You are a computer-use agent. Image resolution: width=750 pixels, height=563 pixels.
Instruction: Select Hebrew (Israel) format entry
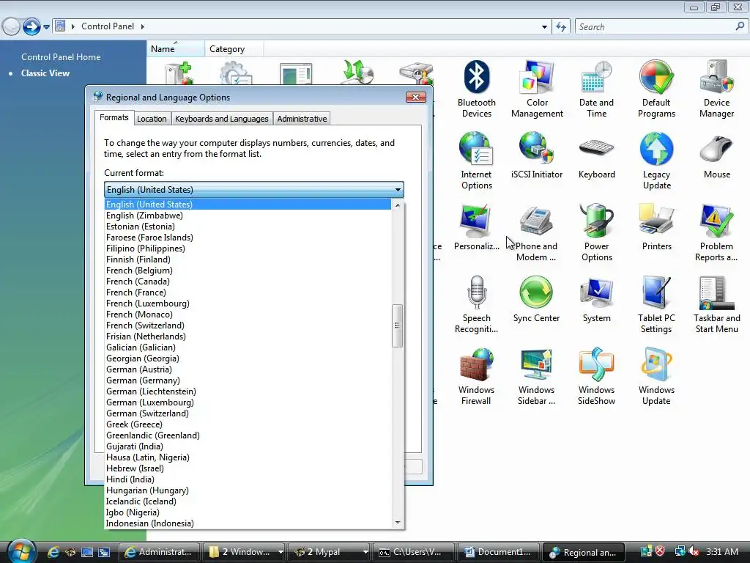[248, 468]
